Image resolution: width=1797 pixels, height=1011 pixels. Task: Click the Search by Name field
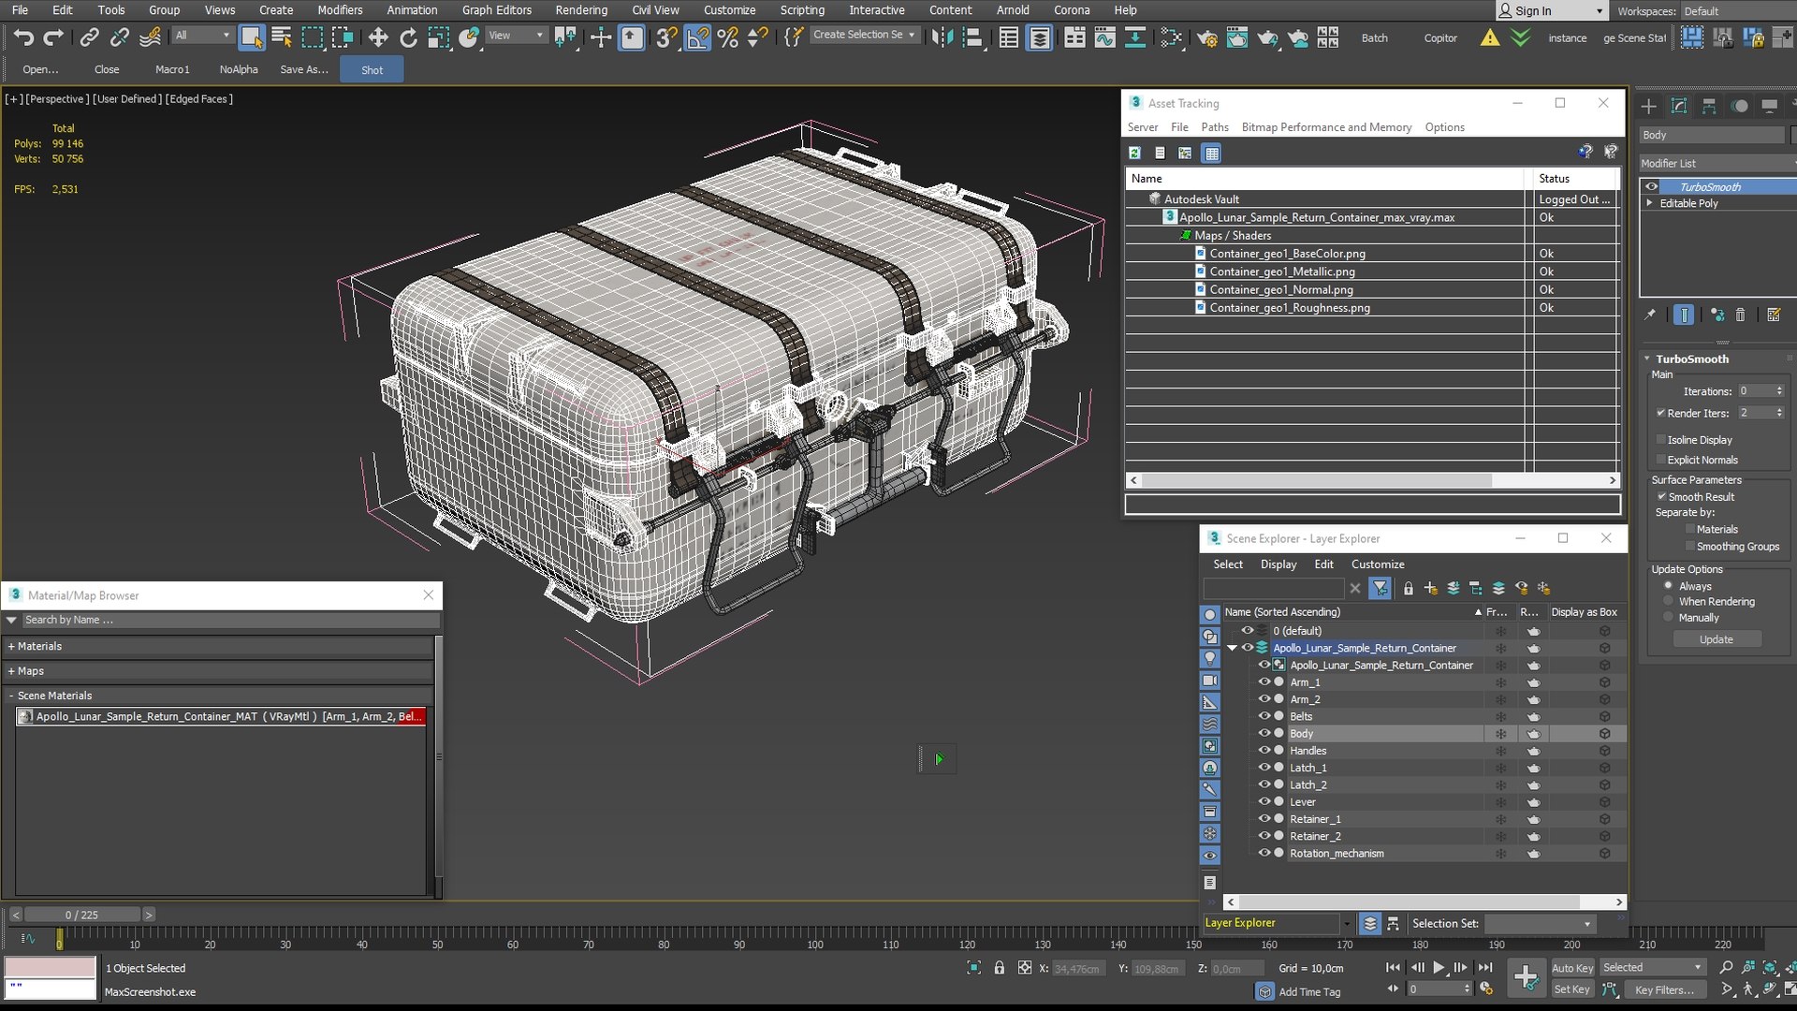[229, 620]
